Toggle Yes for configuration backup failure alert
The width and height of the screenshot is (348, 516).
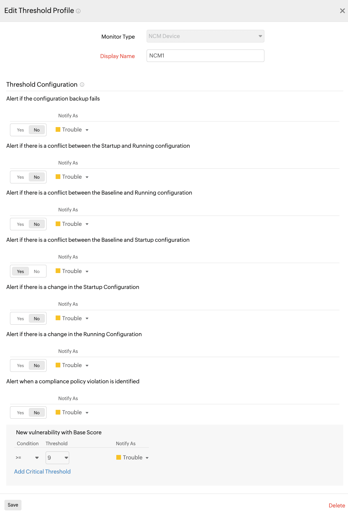(x=20, y=130)
